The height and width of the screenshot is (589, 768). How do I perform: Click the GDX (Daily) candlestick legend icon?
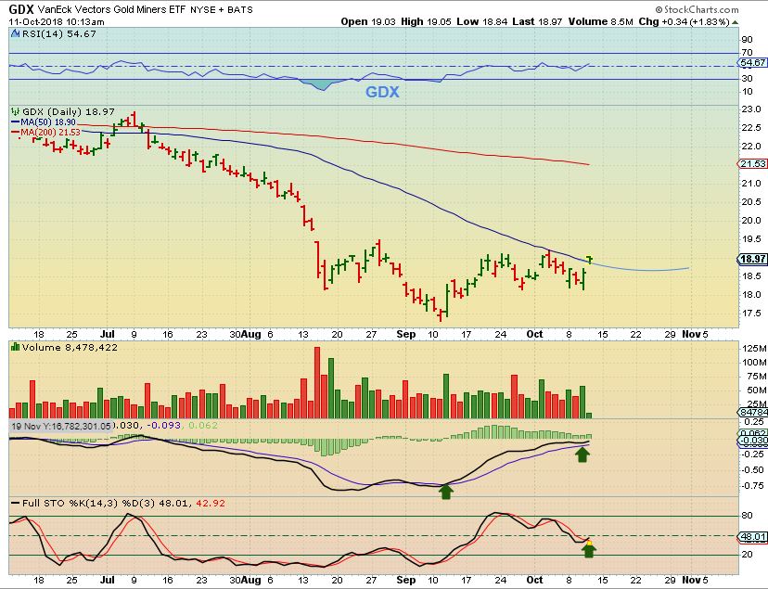tap(16, 111)
